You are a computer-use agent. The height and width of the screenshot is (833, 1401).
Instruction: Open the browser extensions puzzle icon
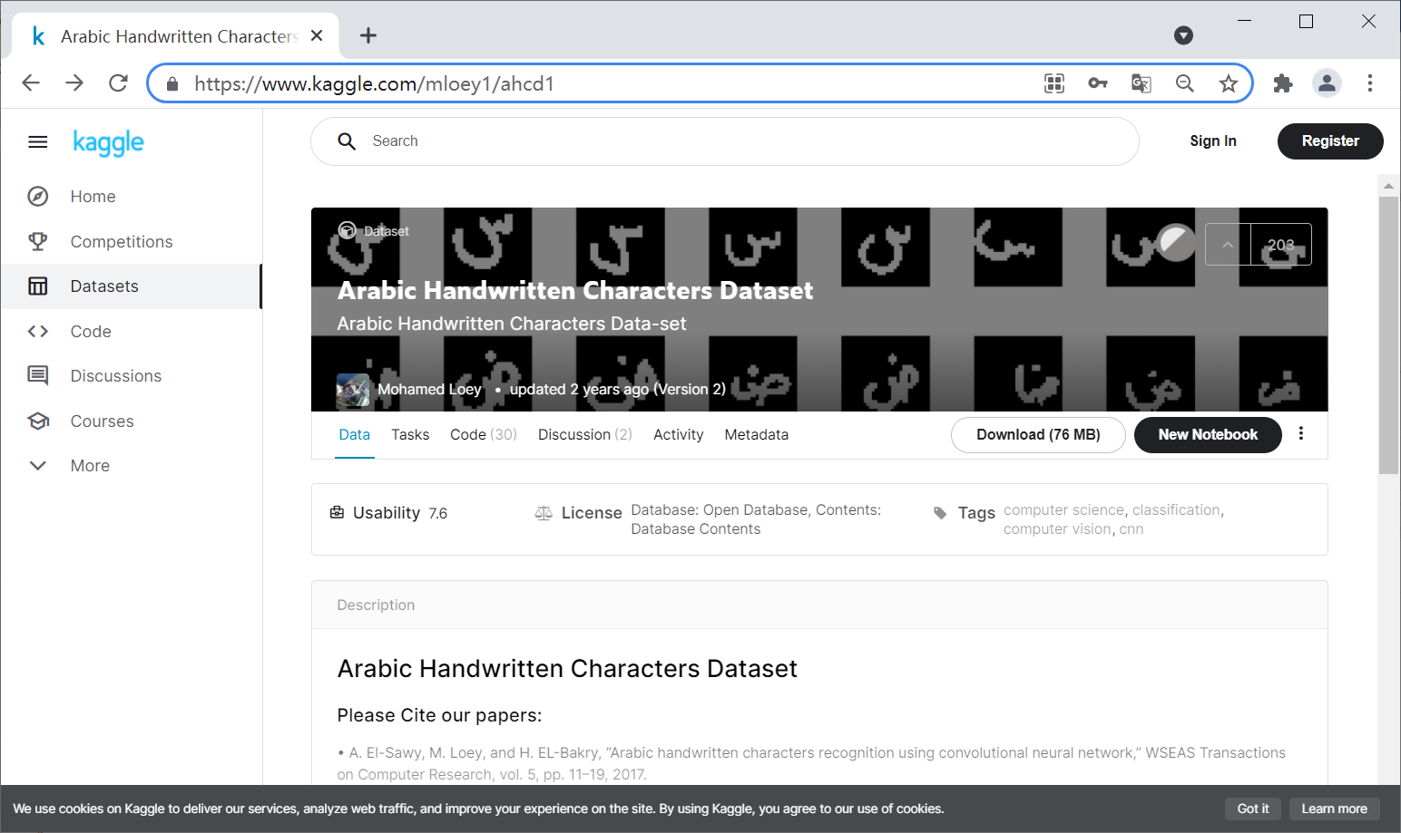click(x=1283, y=83)
